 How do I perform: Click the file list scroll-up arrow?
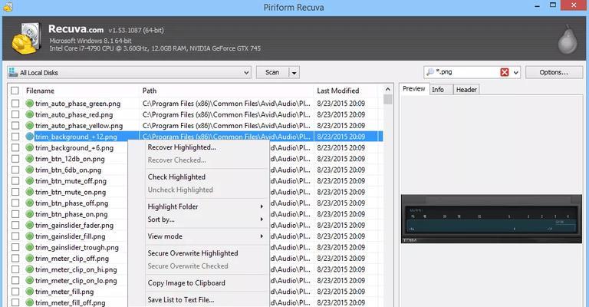click(387, 90)
